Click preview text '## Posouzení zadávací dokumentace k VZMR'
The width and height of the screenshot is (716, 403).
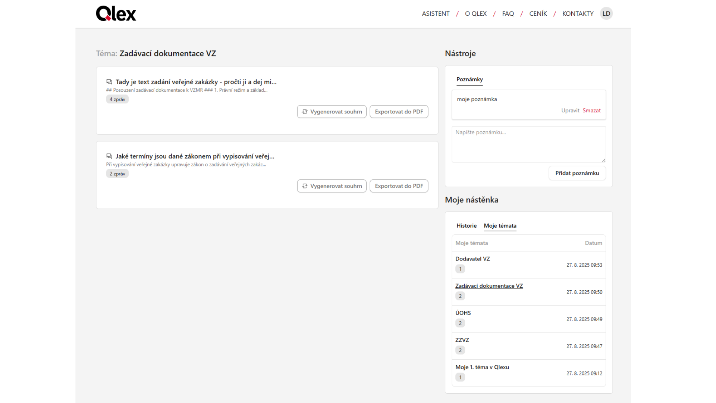(x=186, y=90)
